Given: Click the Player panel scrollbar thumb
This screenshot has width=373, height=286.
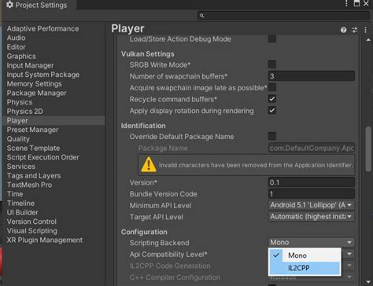Looking at the screenshot, I should [x=368, y=149].
